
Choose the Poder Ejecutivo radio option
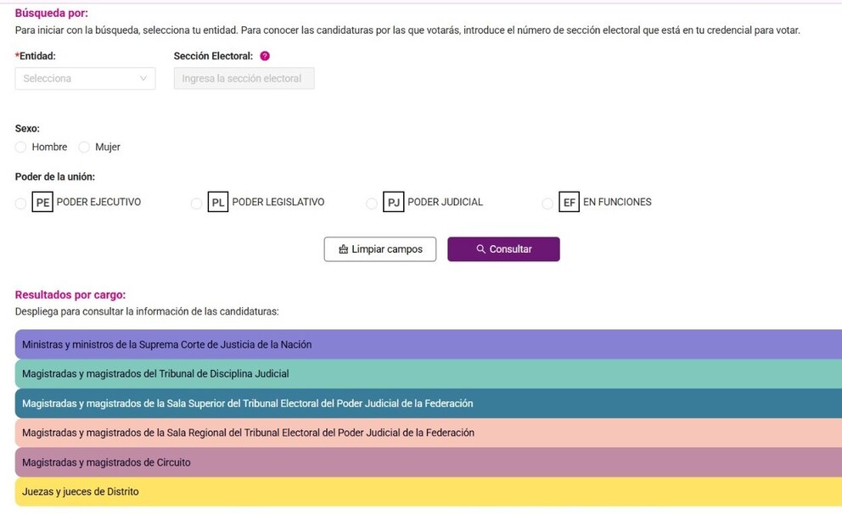point(20,204)
